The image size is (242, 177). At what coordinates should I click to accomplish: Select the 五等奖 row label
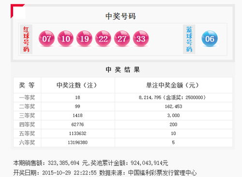point(27,133)
